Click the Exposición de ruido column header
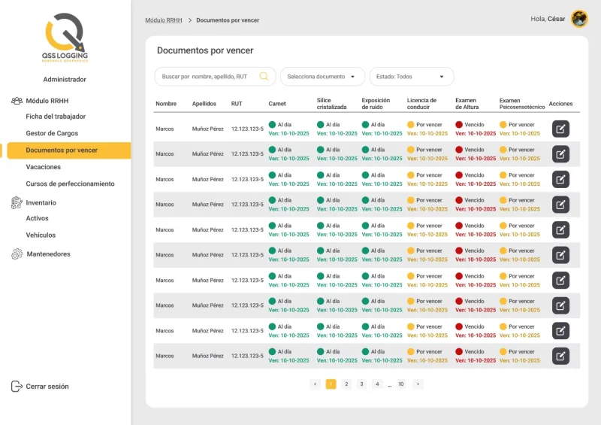Viewport: 601px width, 425px height. click(376, 104)
